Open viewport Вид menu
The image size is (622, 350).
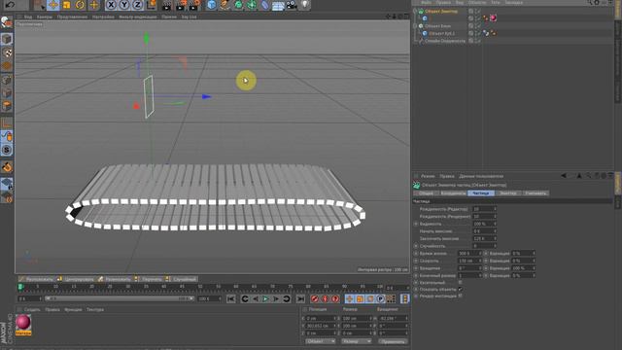[x=28, y=17]
